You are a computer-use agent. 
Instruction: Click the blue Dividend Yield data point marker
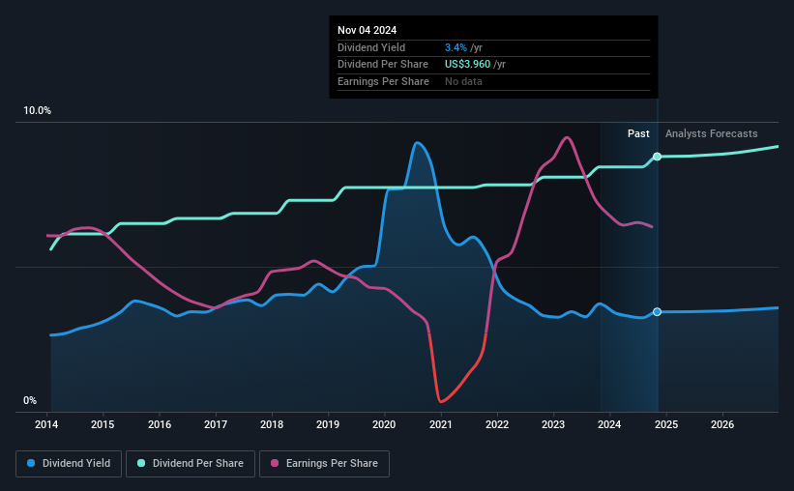click(x=658, y=312)
